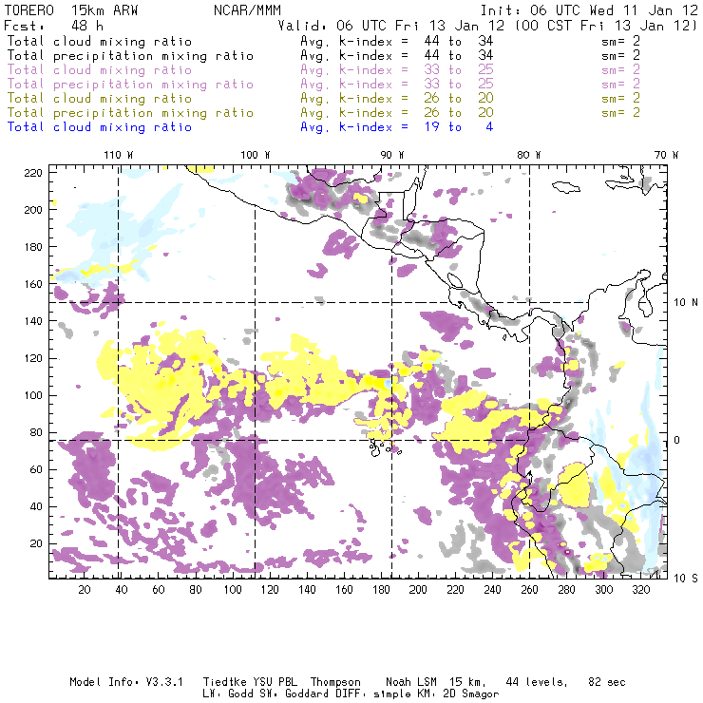The image size is (703, 703).
Task: Click the "Valid: 06 UTC Fri 13 Jan 12" text
Action: tap(391, 26)
